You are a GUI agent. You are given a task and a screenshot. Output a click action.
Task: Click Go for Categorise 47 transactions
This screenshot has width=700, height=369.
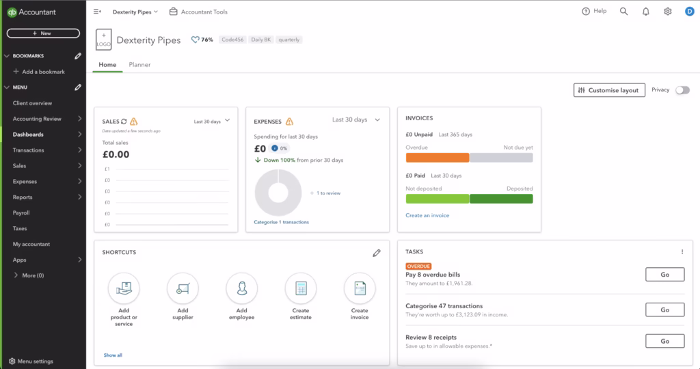[x=664, y=310]
